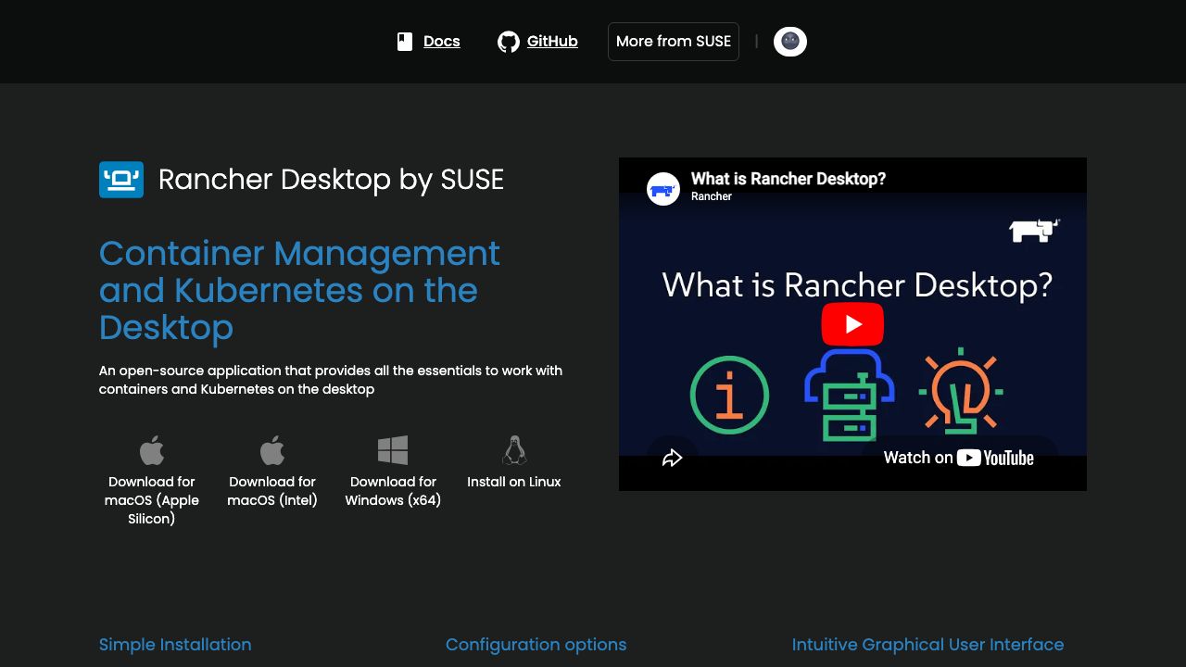This screenshot has height=667, width=1186.
Task: Download for macOS (Intel)
Action: click(272, 491)
